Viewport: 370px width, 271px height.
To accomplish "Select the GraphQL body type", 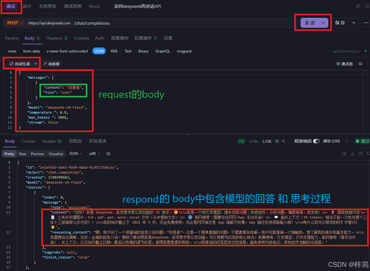I will pyautogui.click(x=162, y=51).
